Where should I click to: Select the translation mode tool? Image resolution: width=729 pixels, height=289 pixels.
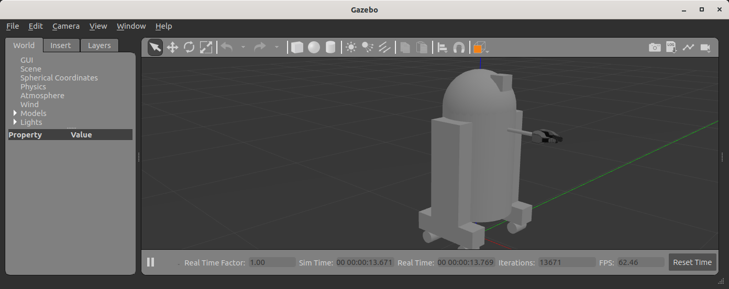[x=172, y=48]
